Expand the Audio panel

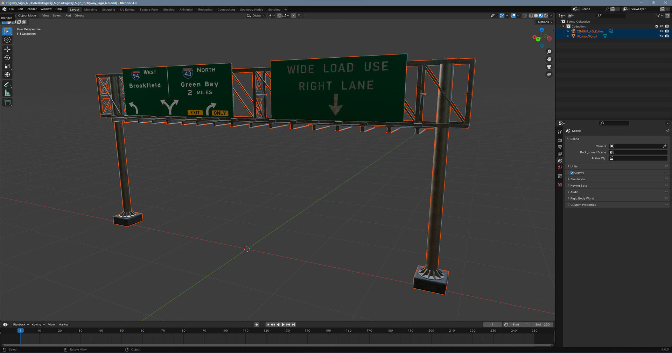[x=617, y=192]
